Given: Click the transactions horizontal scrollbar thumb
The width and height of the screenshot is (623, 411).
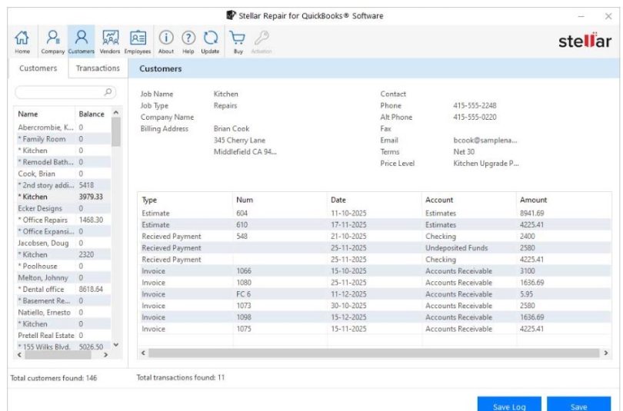Looking at the screenshot, I should (374, 353).
